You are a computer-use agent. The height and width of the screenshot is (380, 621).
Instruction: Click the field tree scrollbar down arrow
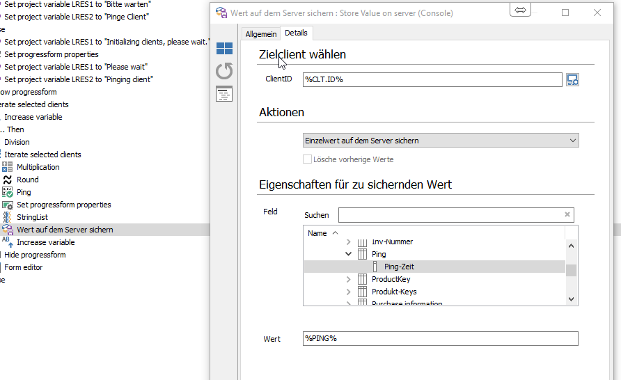572,298
